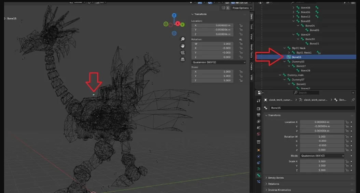Click the zoom magnifier icon in viewport

[x=182, y=39]
